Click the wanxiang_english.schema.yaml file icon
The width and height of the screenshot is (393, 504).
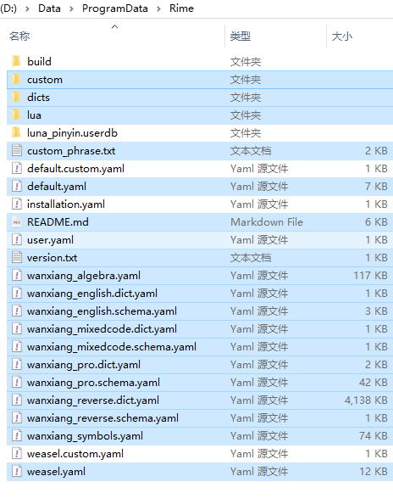pos(17,311)
